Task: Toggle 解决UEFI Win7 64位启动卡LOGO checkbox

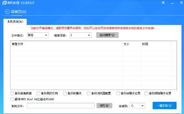Action: coord(12,99)
